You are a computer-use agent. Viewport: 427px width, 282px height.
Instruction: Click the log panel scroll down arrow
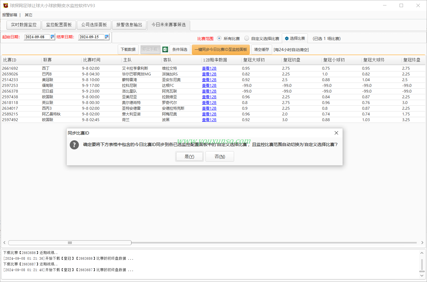(422, 276)
